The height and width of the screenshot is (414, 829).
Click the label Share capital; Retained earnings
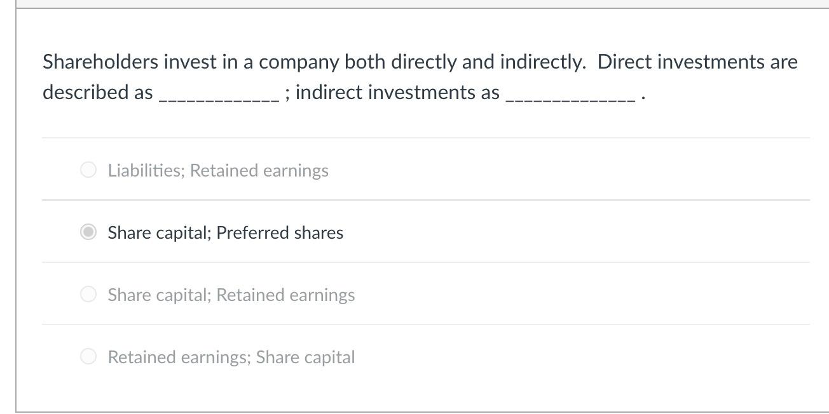(x=231, y=294)
